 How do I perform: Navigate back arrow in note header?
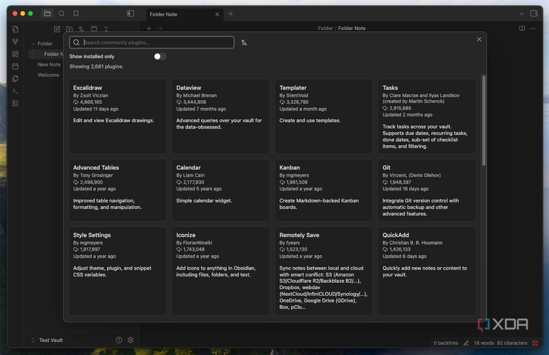pyautogui.click(x=150, y=29)
